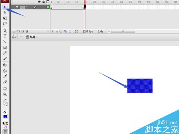The width and height of the screenshot is (179, 134).
Task: Select the Hand tool
Action: click(x=5, y=89)
